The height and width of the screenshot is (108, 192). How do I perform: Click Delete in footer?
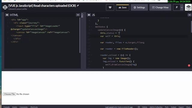pos(145,107)
